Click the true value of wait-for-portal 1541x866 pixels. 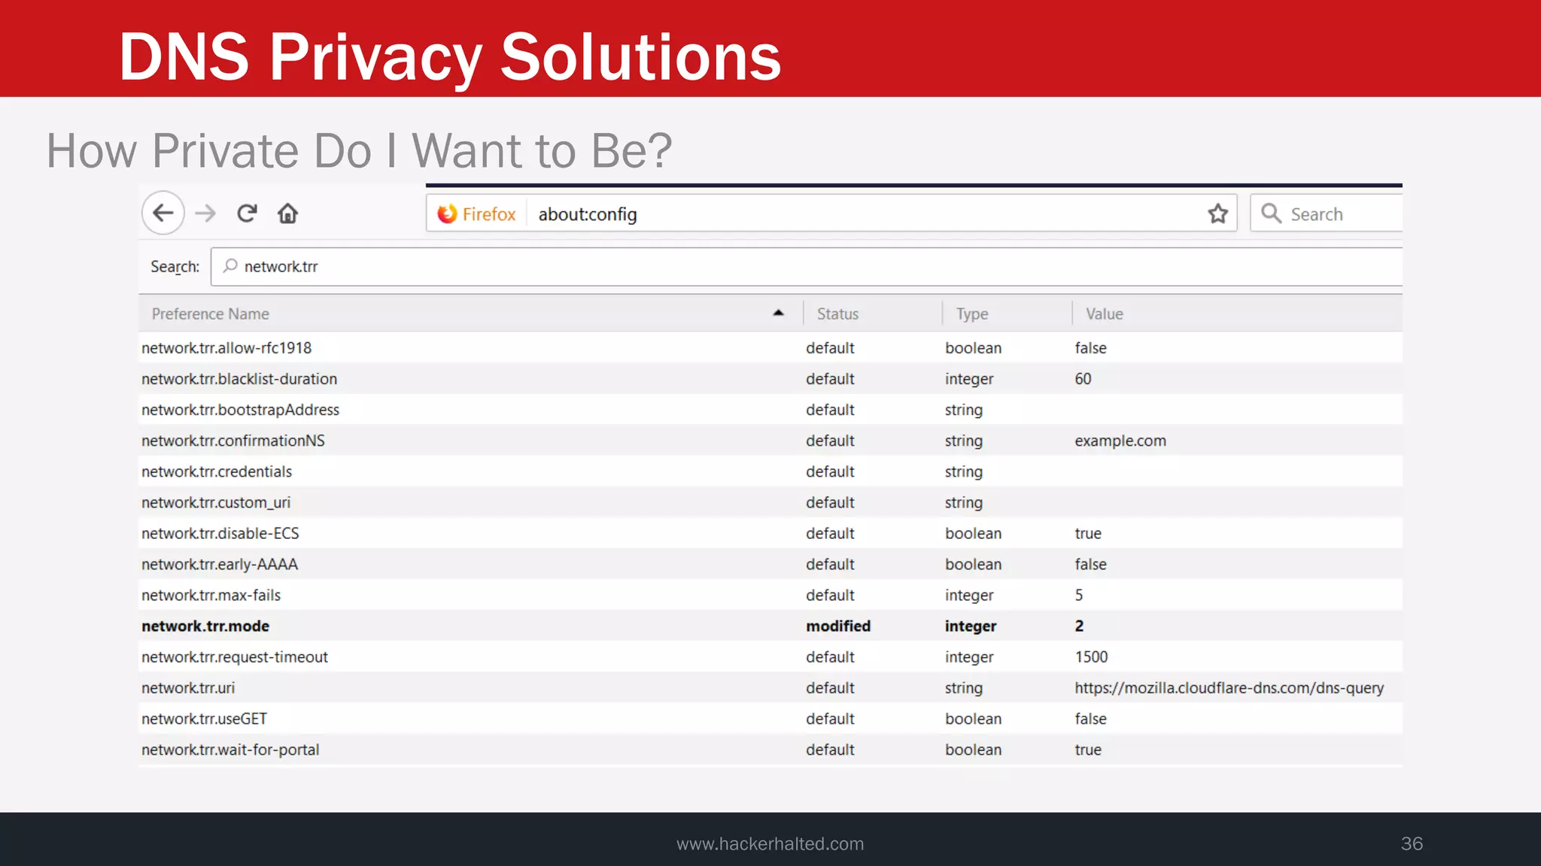coord(1088,749)
